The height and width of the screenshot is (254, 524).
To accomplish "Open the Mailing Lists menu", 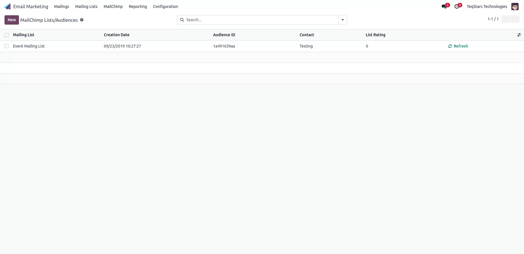I will [x=86, y=7].
